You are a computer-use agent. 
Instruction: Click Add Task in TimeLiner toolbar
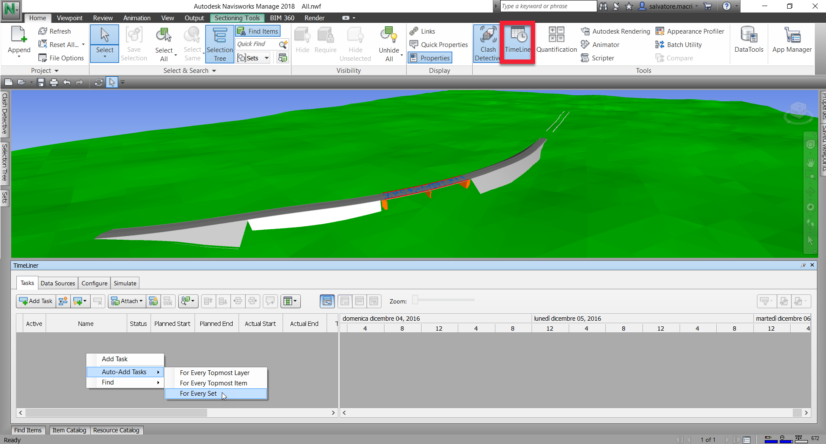[36, 301]
